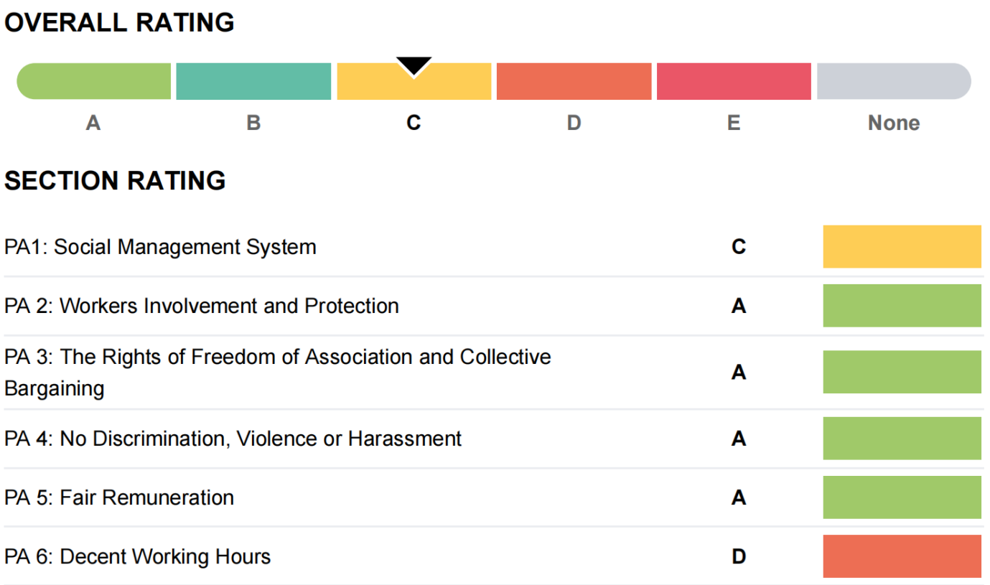This screenshot has height=585, width=990.
Task: Click the D grade letter for PA 6
Action: [739, 556]
